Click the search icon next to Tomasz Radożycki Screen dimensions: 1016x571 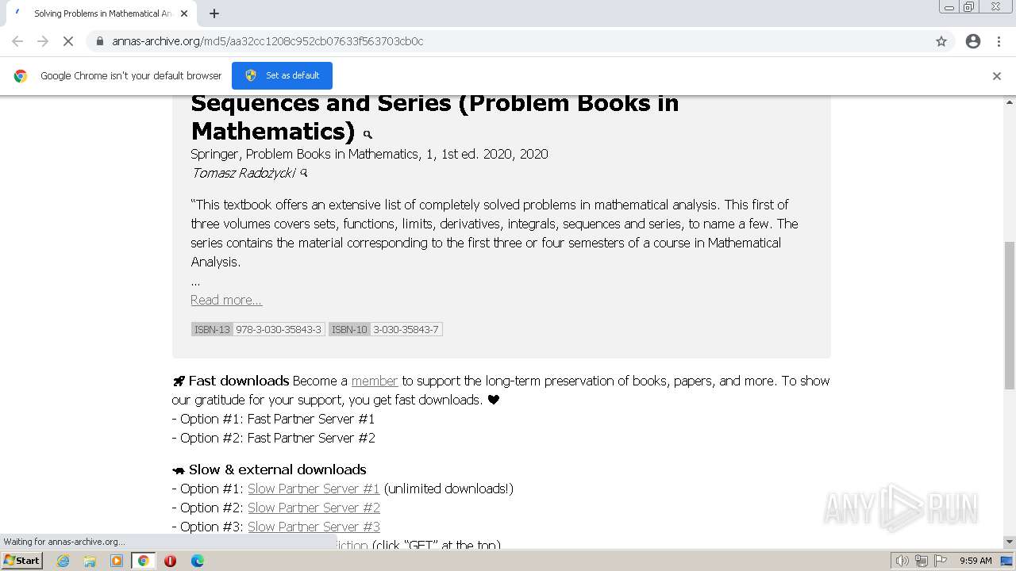tap(303, 173)
